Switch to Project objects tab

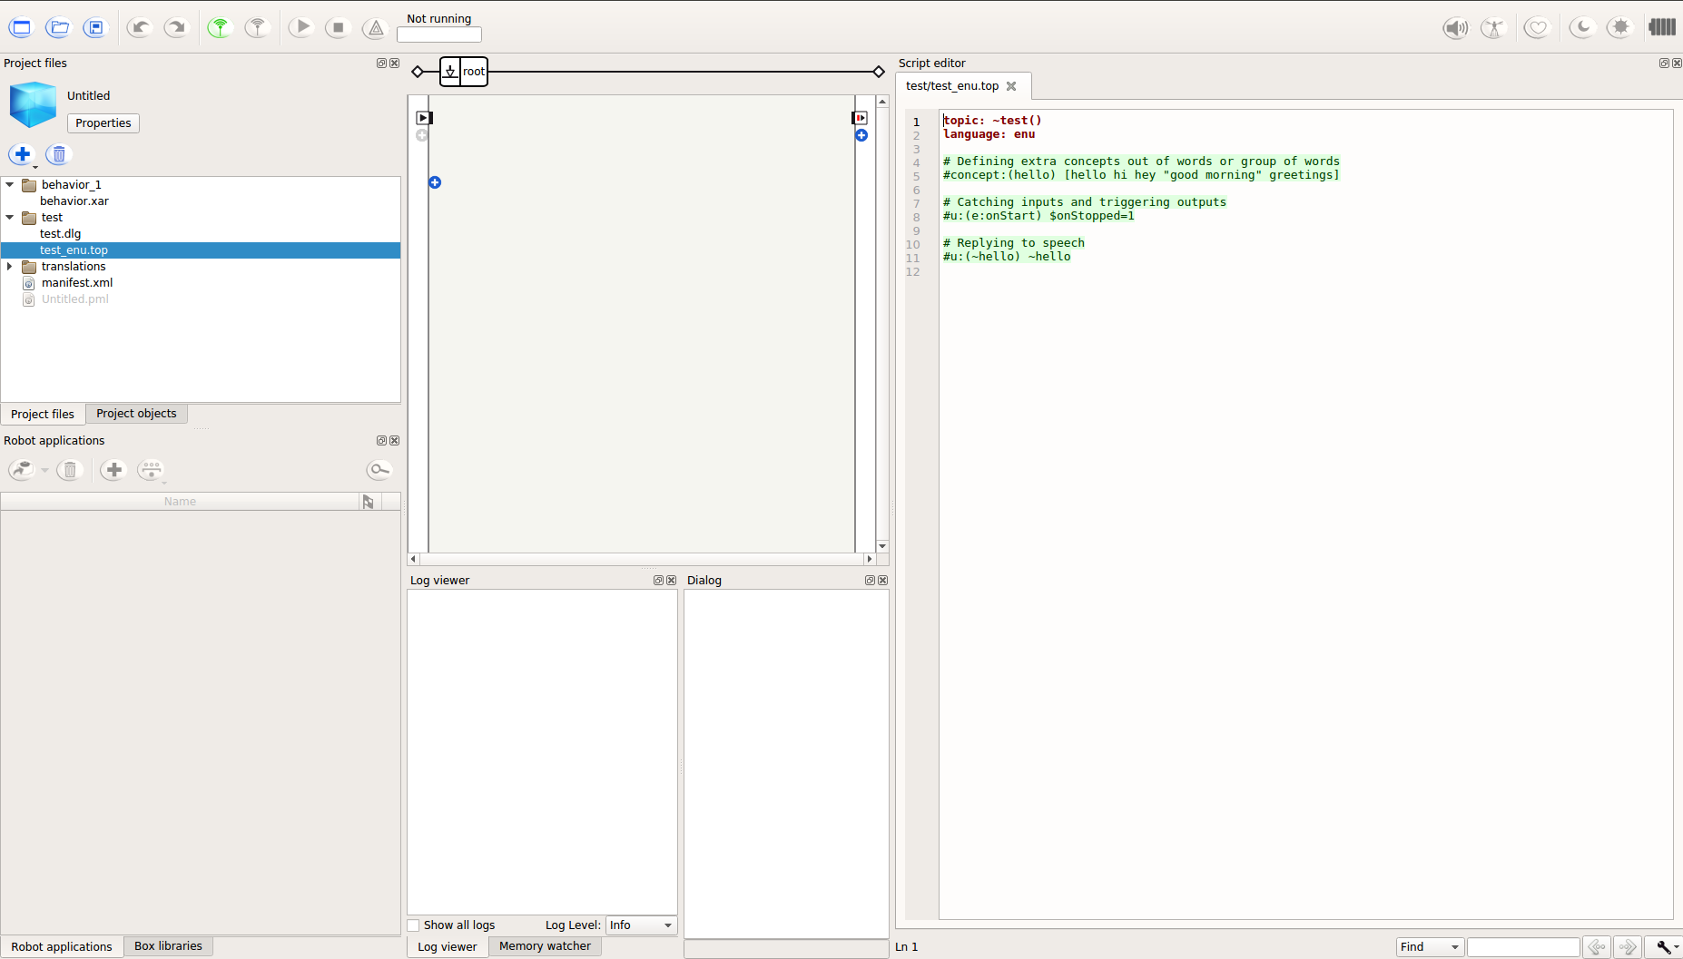click(x=136, y=414)
